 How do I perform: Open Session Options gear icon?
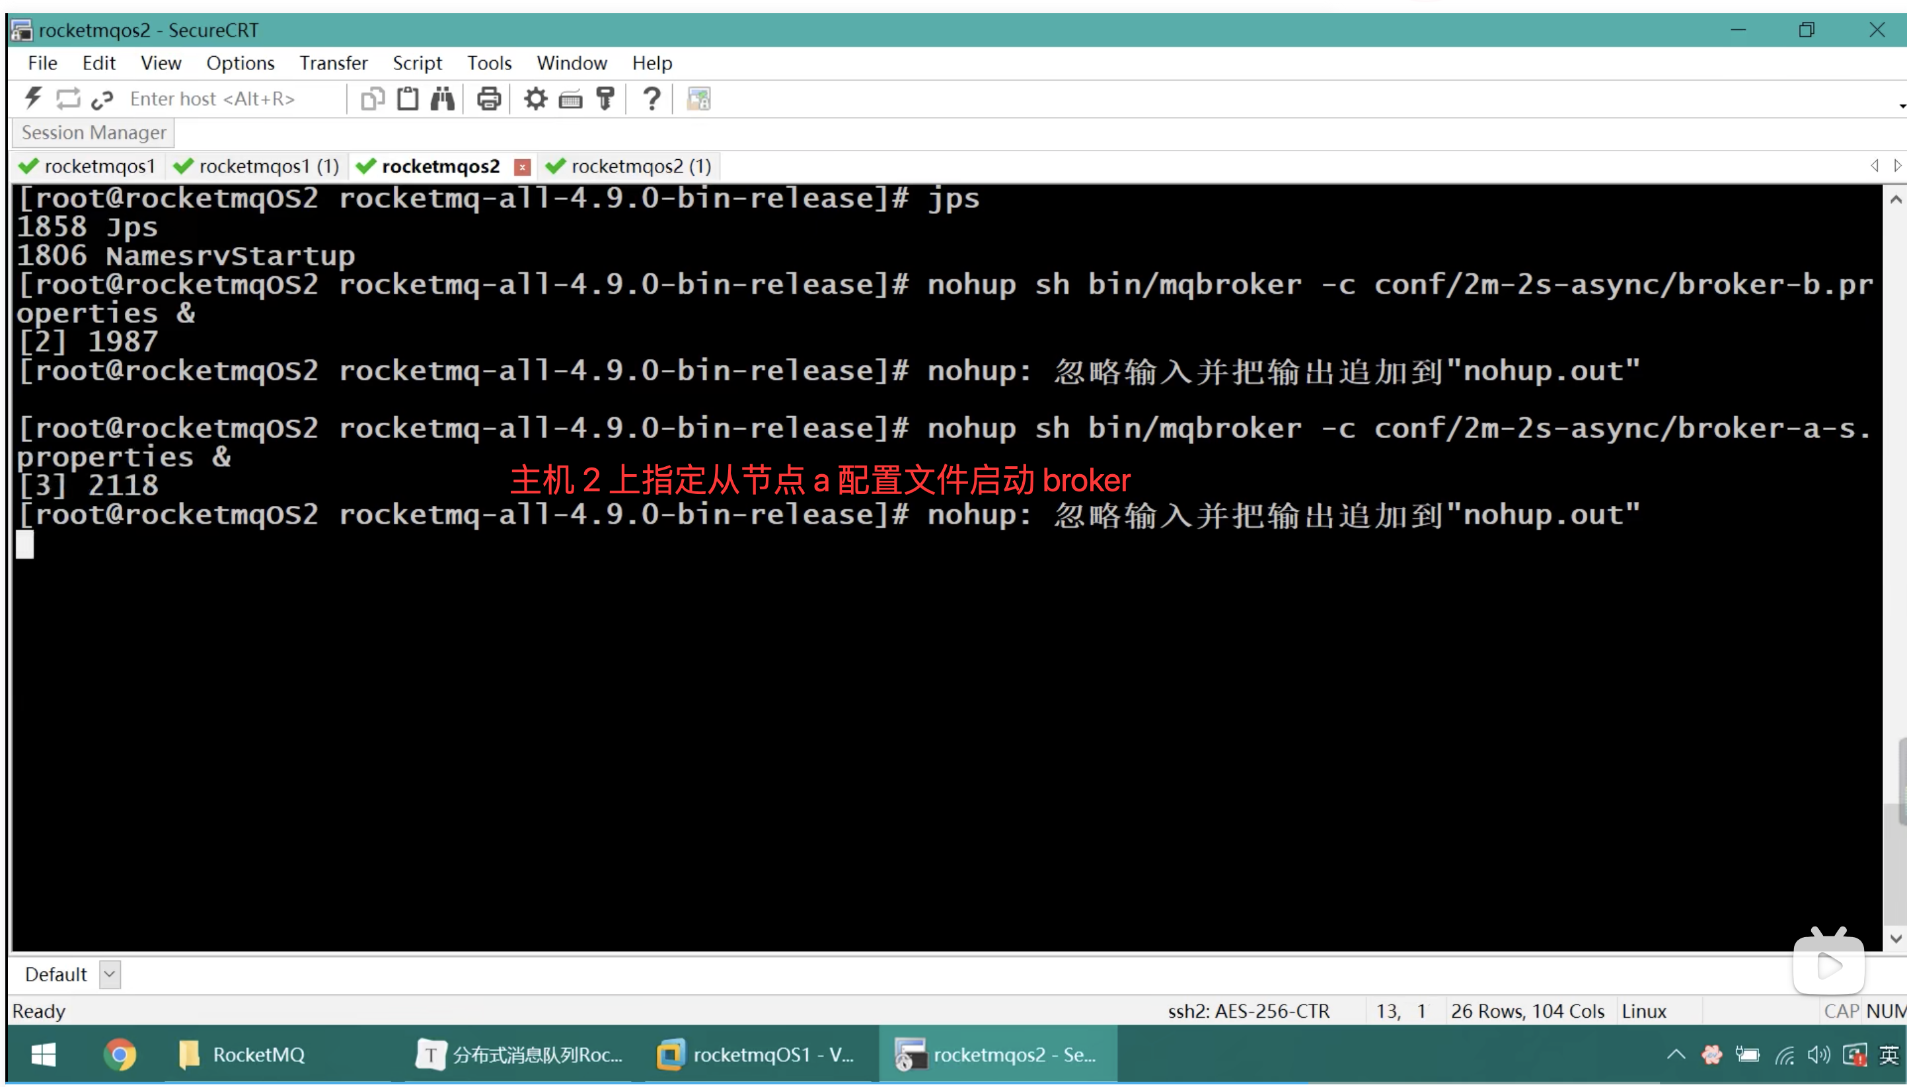coord(535,98)
